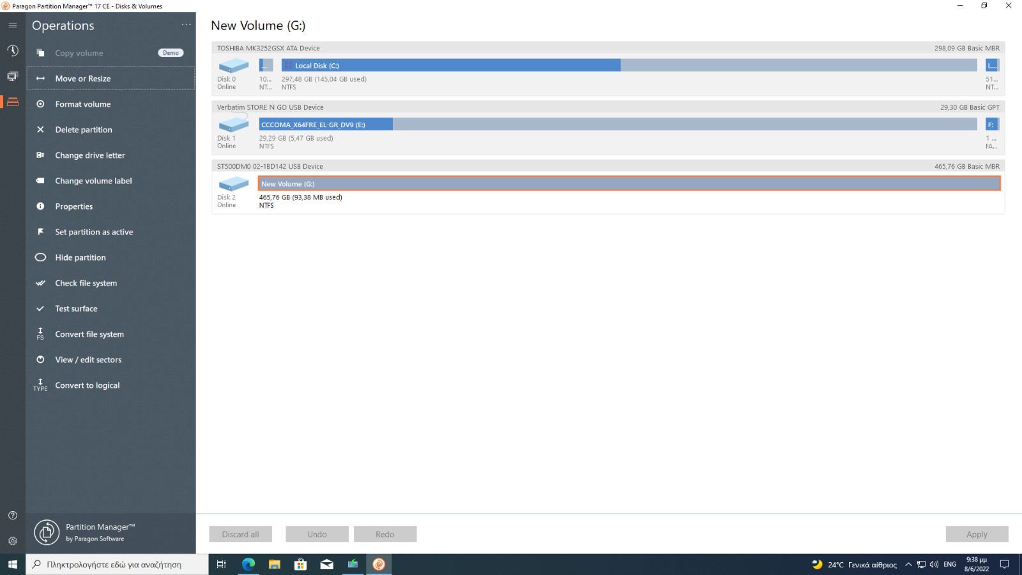Screen dimensions: 1022x575
Task: Click the Apply button
Action: [977, 534]
